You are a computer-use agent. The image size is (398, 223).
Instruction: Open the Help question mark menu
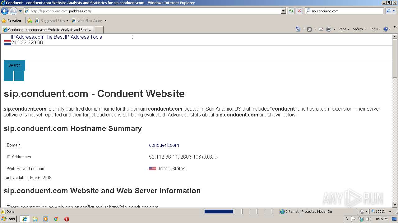(x=387, y=29)
